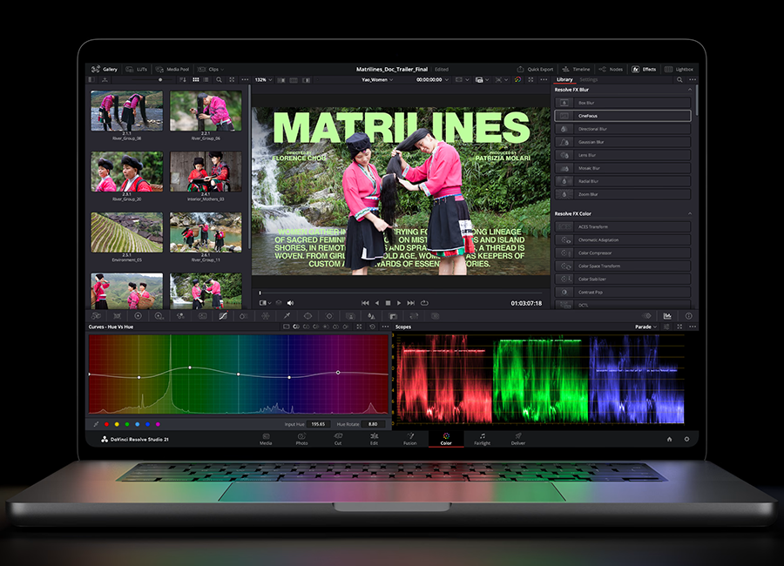Select the Radial Blur effect
Viewport: 784px width, 566px height.
pos(623,181)
